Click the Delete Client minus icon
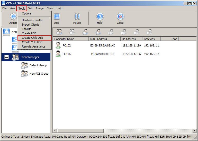Viewport: 198px width, 141px height. tap(124, 32)
